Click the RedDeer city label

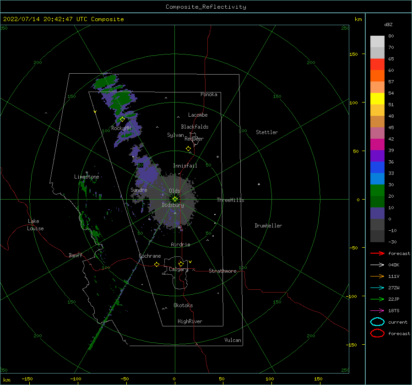[x=194, y=139]
